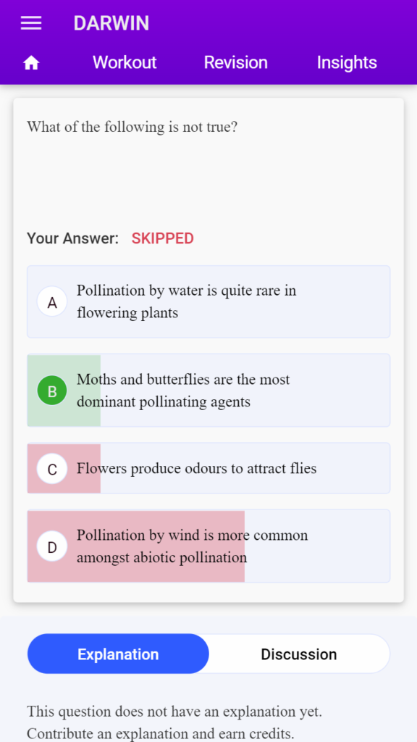
Task: Click the red response bar on option D
Action: click(136, 546)
